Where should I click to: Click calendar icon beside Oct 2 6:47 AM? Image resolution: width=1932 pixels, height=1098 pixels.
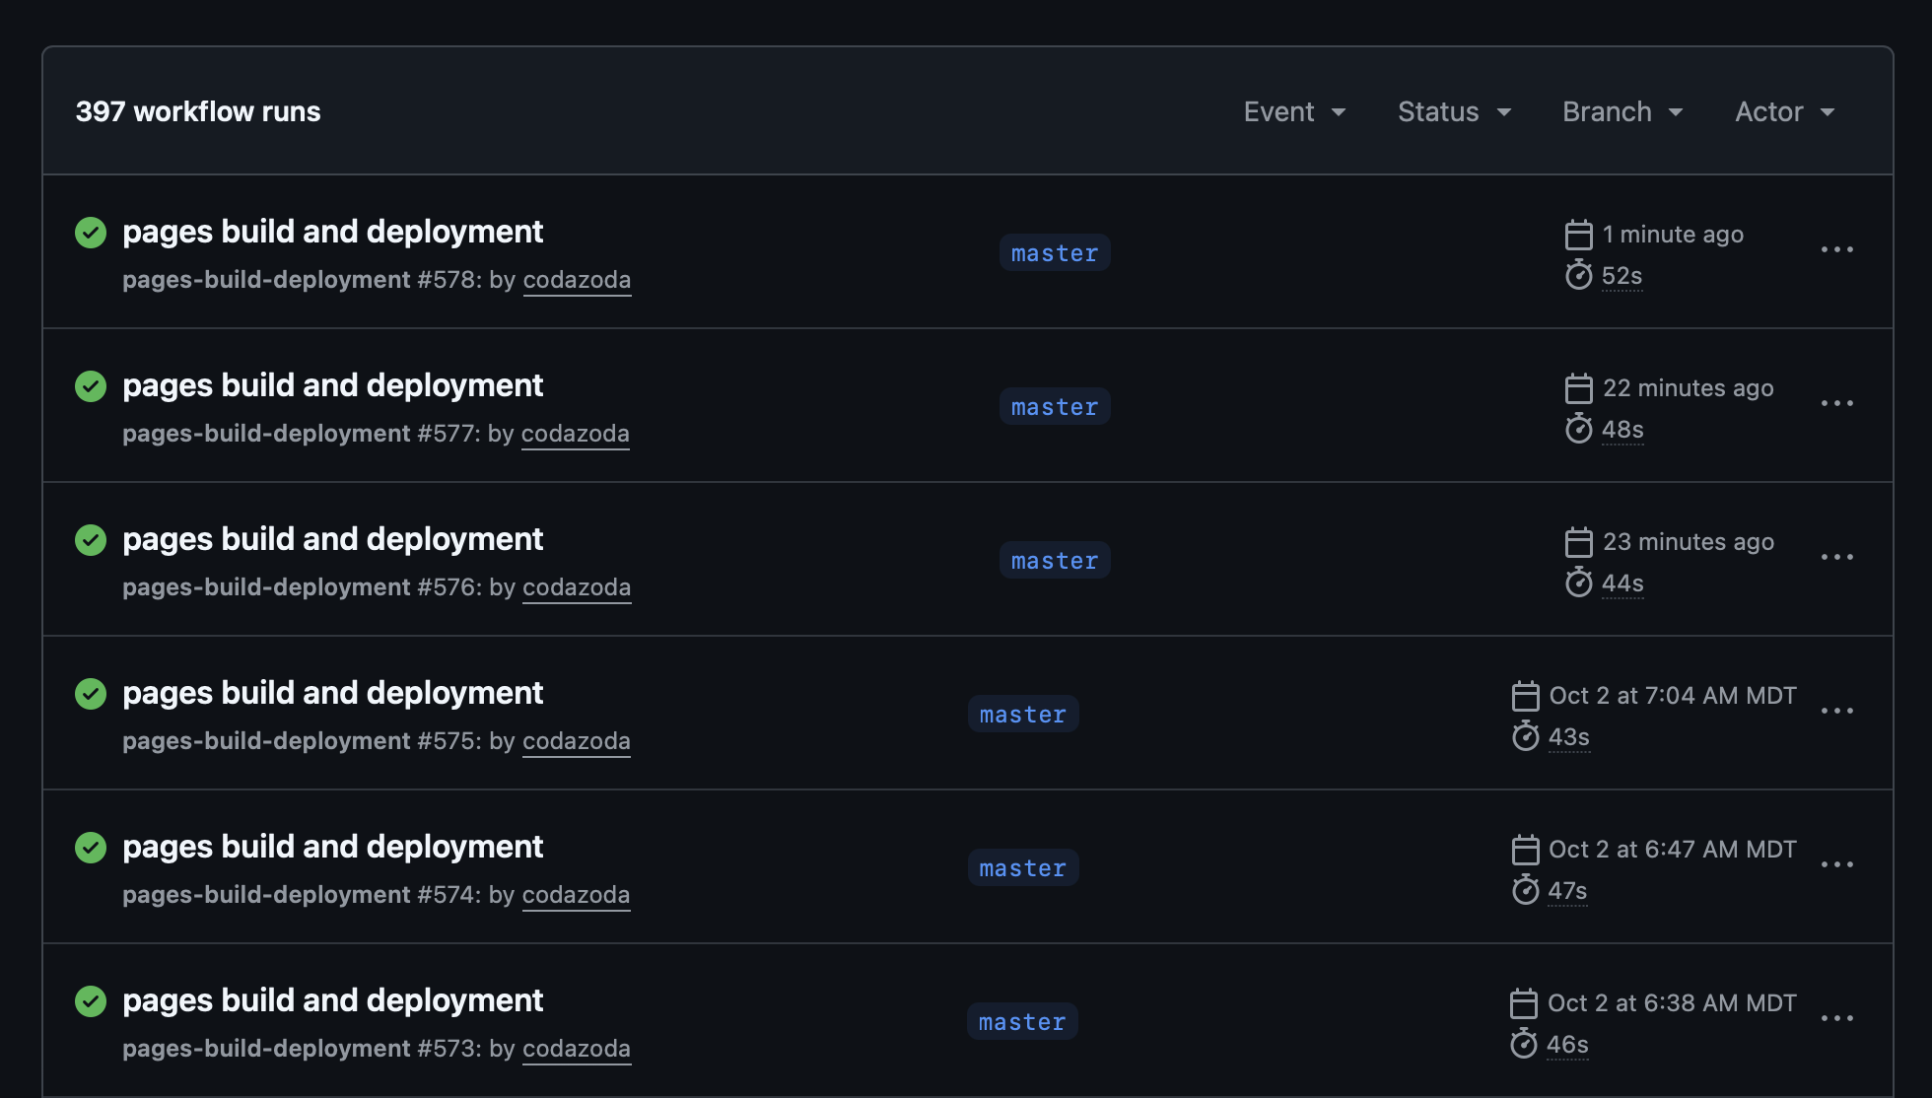tap(1525, 850)
